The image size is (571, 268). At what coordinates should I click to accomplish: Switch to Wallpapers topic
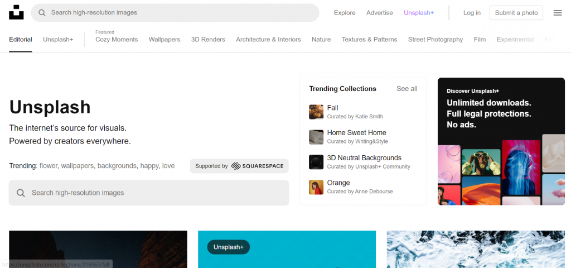tap(164, 40)
